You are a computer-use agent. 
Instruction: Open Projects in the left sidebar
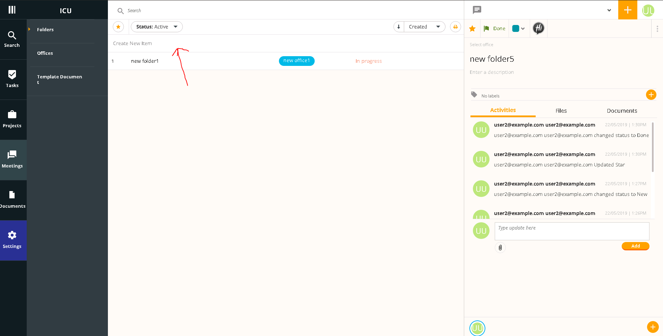(x=12, y=120)
